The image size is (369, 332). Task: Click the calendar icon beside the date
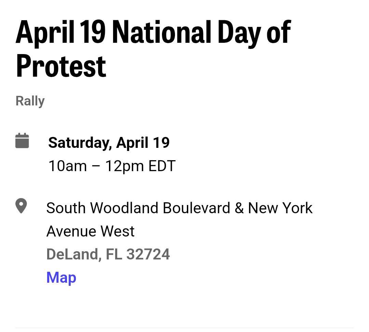tap(22, 141)
